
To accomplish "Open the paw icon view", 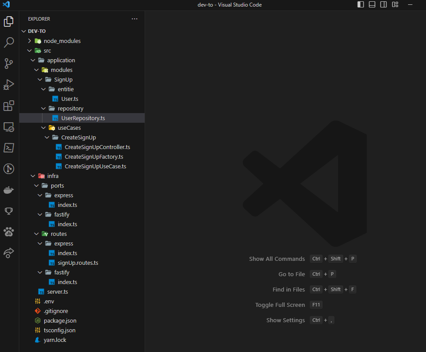I will 9,232.
